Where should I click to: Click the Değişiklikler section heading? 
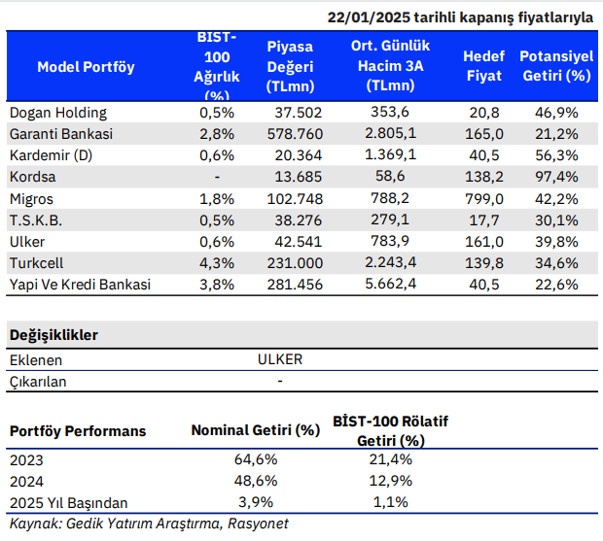[53, 335]
